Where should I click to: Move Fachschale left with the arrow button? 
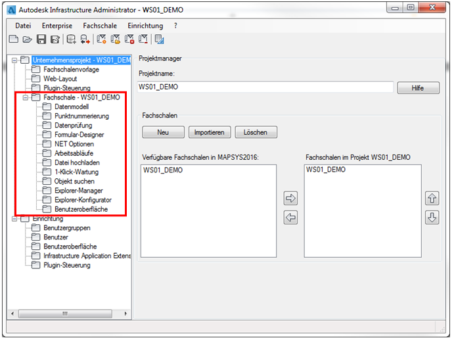(290, 218)
